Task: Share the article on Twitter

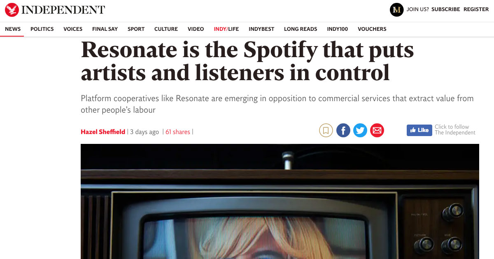Action: click(360, 131)
